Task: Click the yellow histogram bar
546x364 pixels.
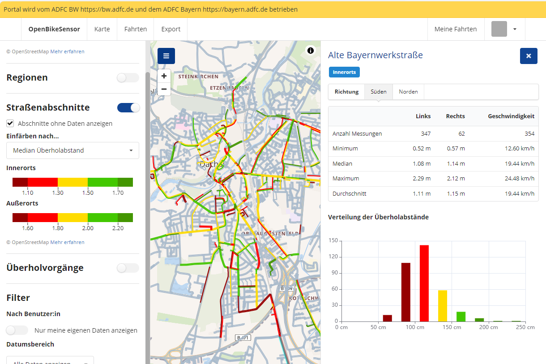Action: pos(443,306)
